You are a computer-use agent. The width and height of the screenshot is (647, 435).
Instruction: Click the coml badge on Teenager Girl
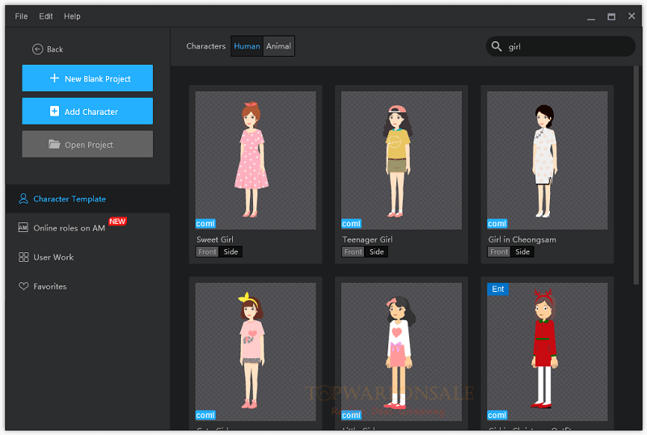click(x=351, y=224)
